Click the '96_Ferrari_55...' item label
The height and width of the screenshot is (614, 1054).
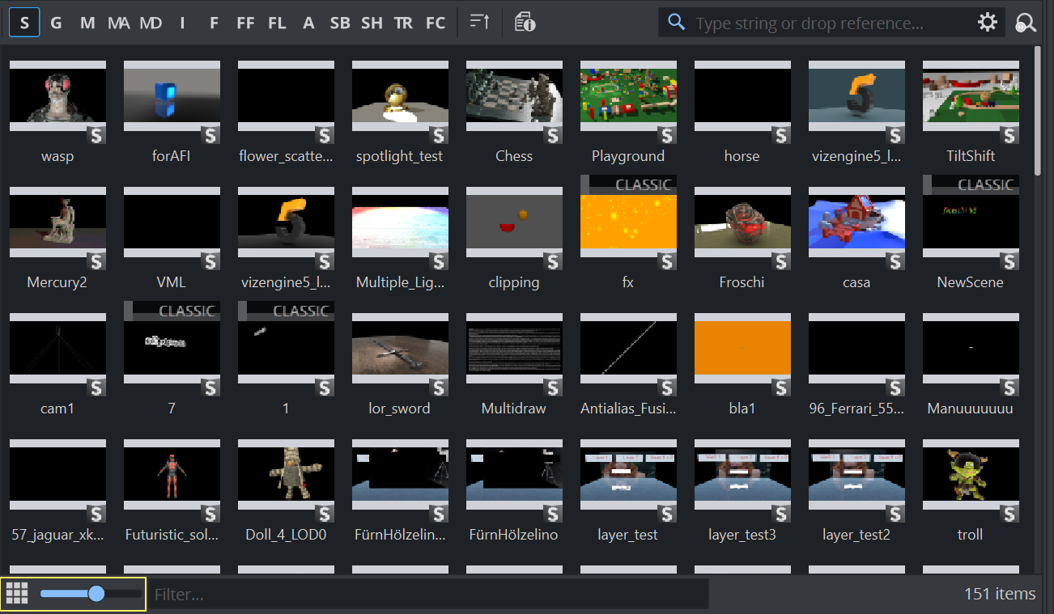click(x=856, y=409)
